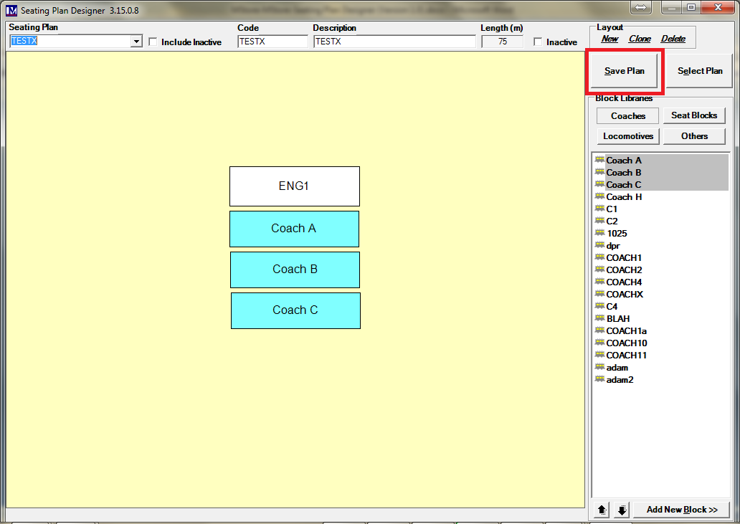Select the ENG1 block on canvas
The image size is (740, 524).
295,186
